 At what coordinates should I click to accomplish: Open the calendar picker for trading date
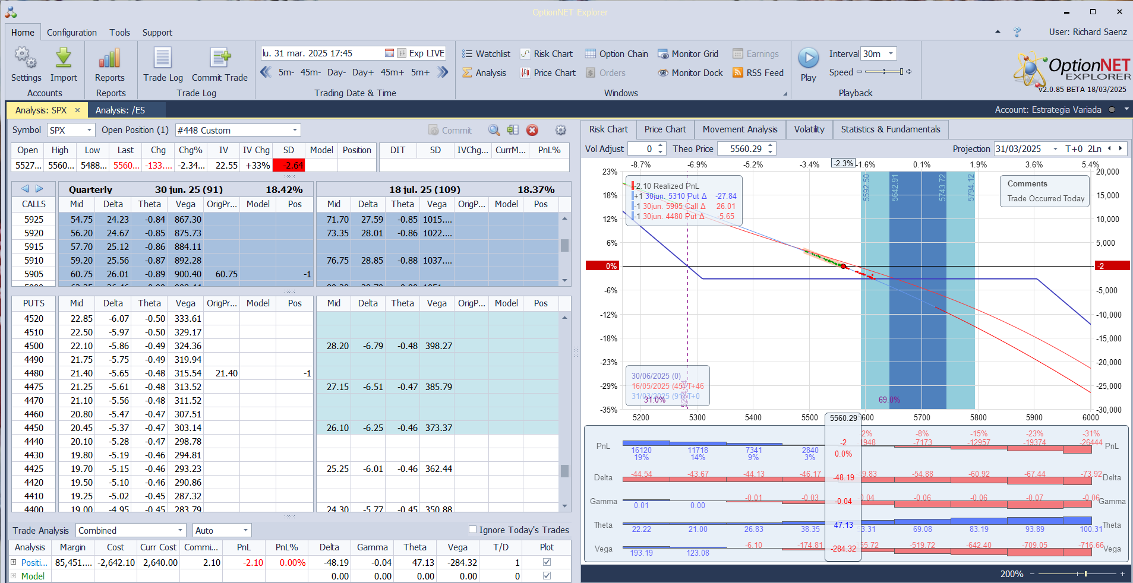(389, 53)
